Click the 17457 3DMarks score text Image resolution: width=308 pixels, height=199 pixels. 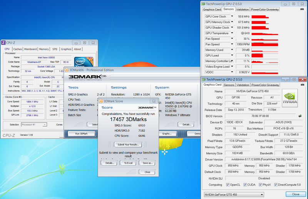[128, 119]
